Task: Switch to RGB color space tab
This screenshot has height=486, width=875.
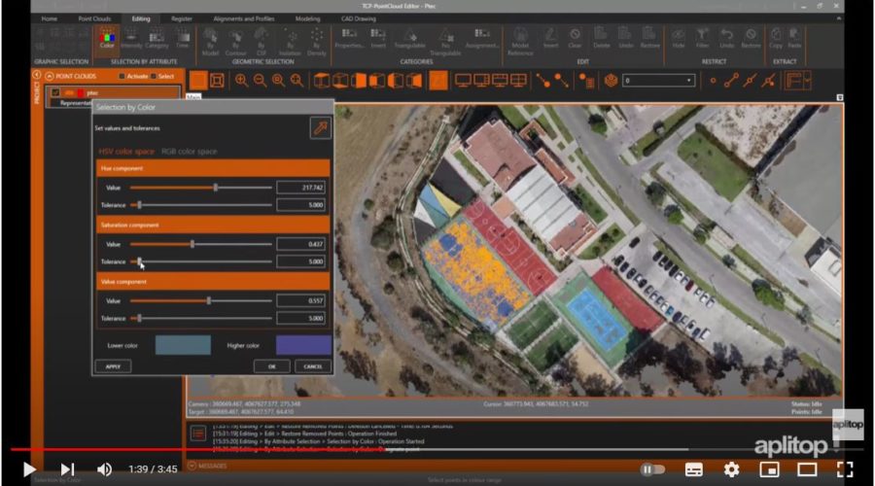Action: click(x=189, y=152)
